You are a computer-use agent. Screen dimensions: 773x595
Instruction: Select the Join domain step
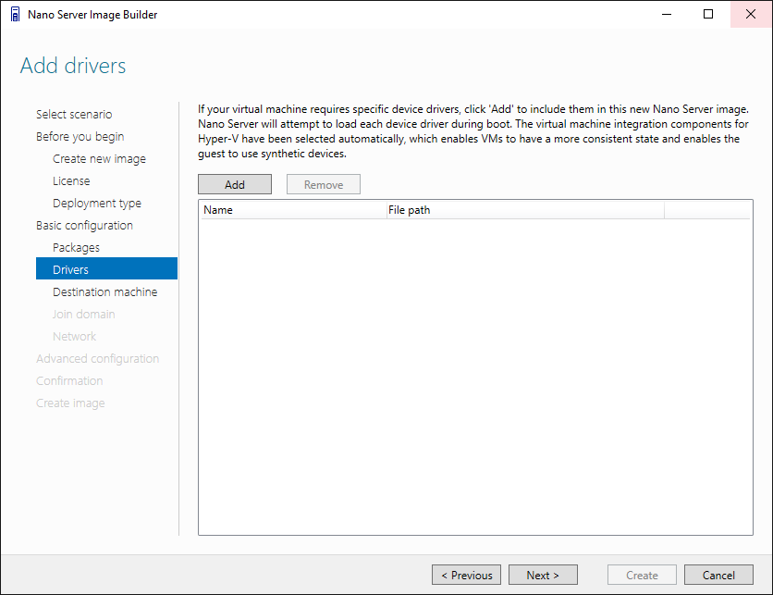84,315
